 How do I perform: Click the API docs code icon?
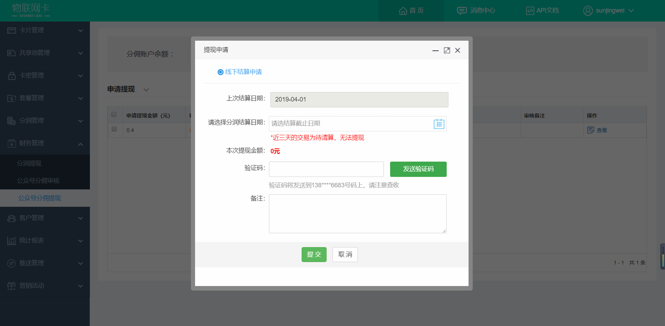tap(530, 11)
